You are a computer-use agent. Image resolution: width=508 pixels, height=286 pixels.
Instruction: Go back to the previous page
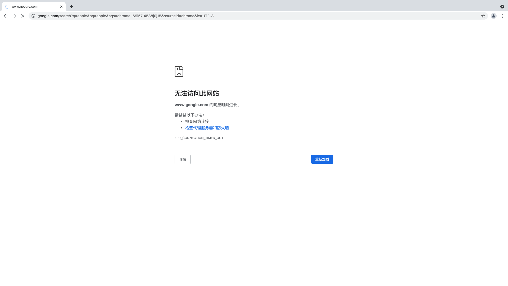6,16
